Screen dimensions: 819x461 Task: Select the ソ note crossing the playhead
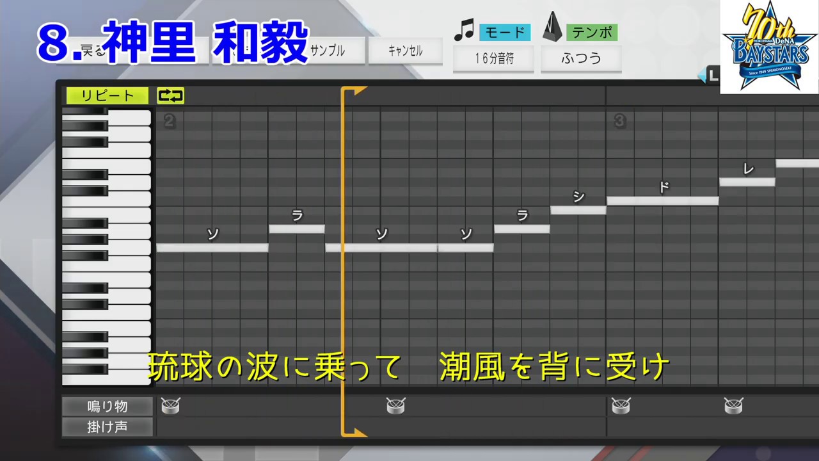[x=381, y=248]
